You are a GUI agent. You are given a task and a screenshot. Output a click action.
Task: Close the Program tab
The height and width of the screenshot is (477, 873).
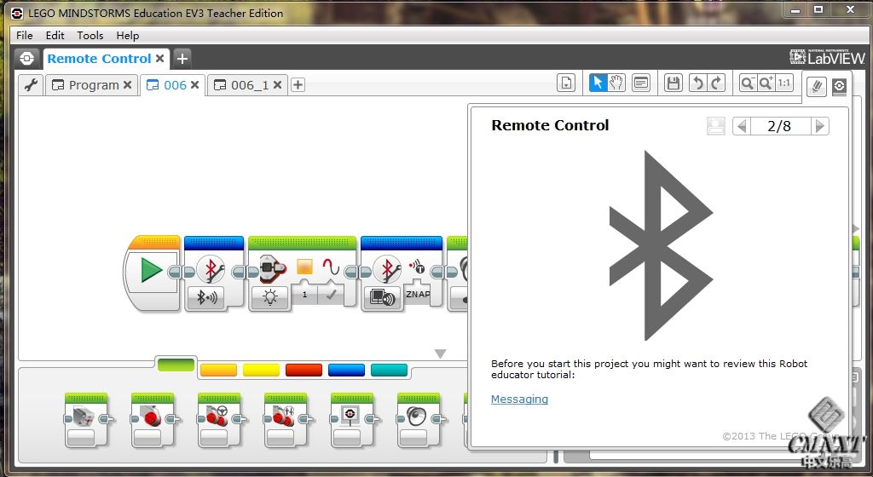(x=128, y=85)
